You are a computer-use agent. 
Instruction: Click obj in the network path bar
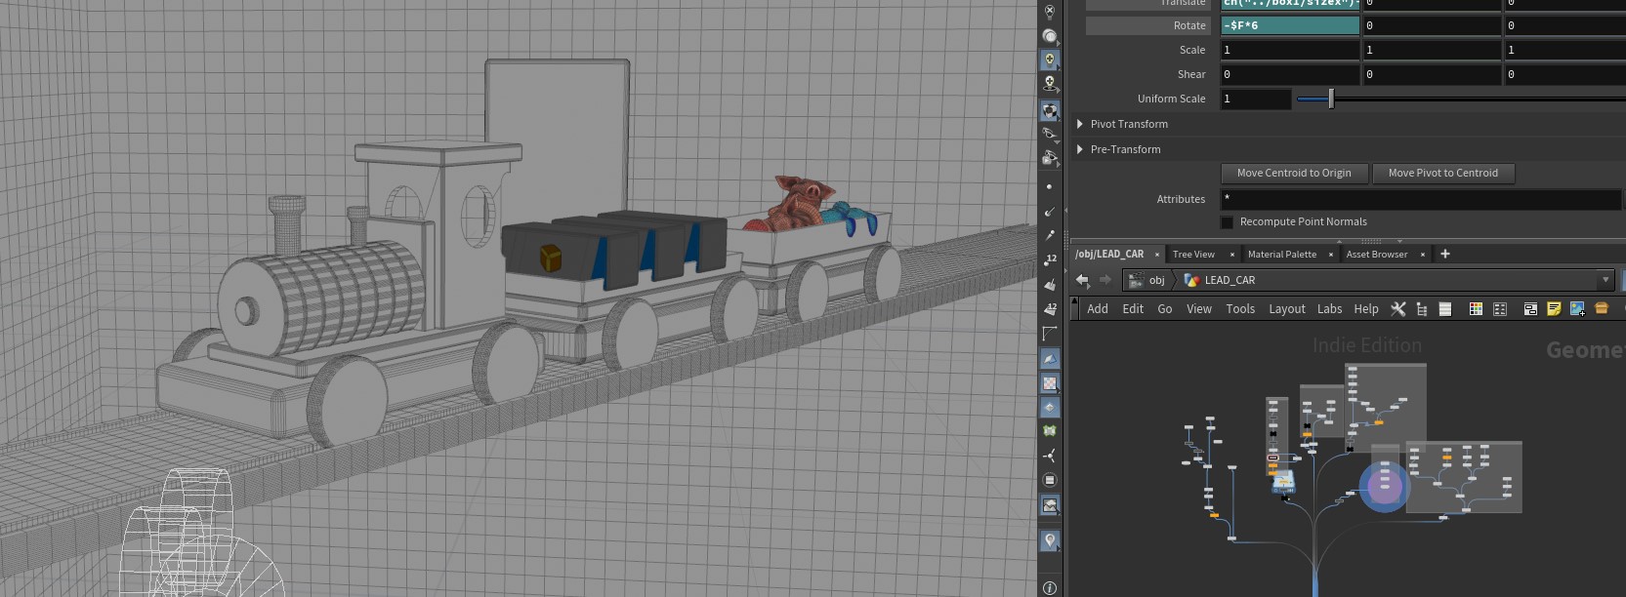(x=1156, y=280)
